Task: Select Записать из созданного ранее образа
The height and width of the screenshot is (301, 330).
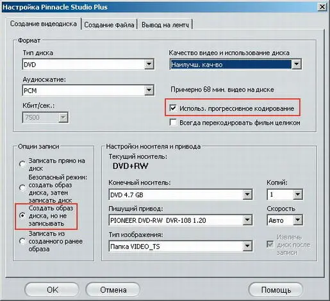Action: [x=22, y=241]
